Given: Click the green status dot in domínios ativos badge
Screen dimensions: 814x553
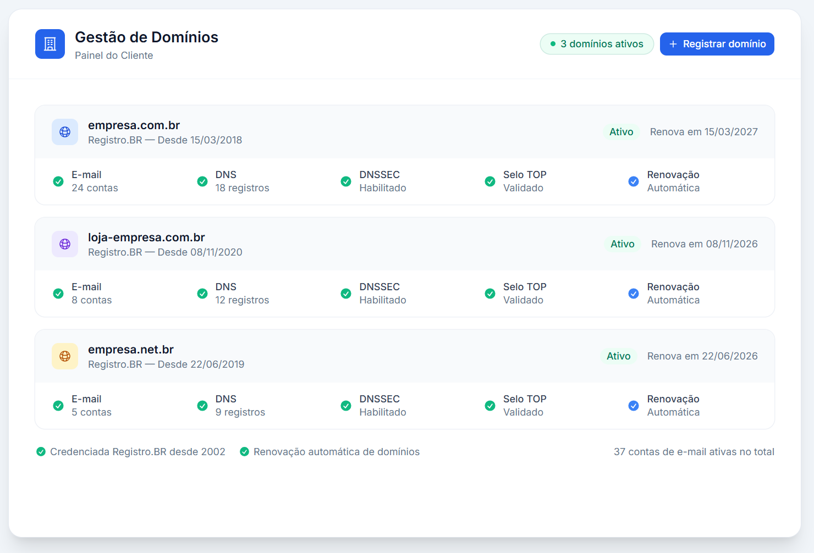Looking at the screenshot, I should 552,43.
